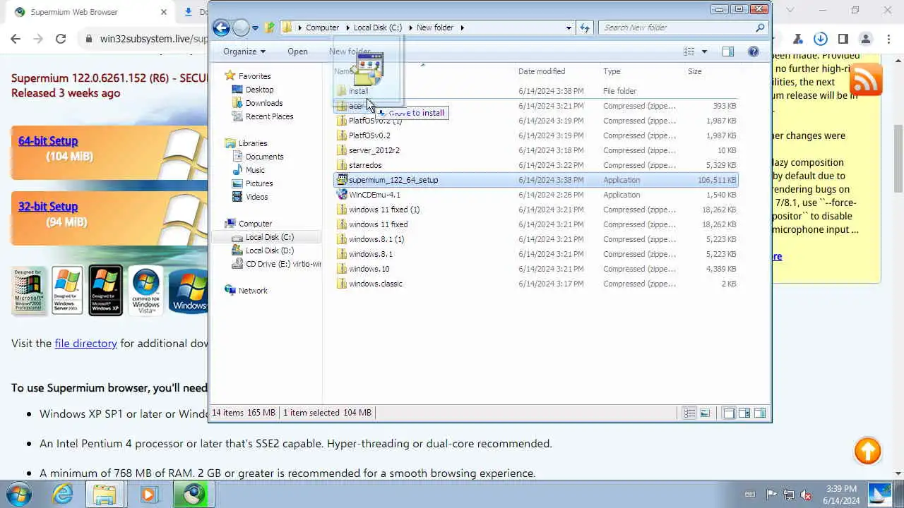The height and width of the screenshot is (508, 904).
Task: Go back in the Explorer window
Action: point(221,28)
